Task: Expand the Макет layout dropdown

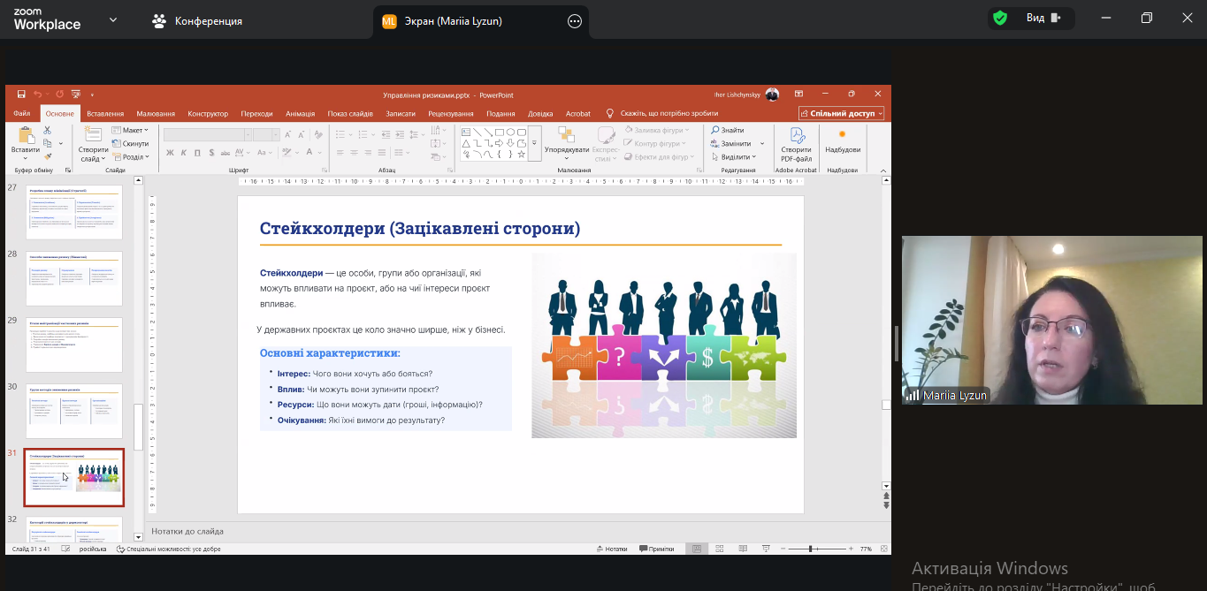Action: pyautogui.click(x=132, y=130)
